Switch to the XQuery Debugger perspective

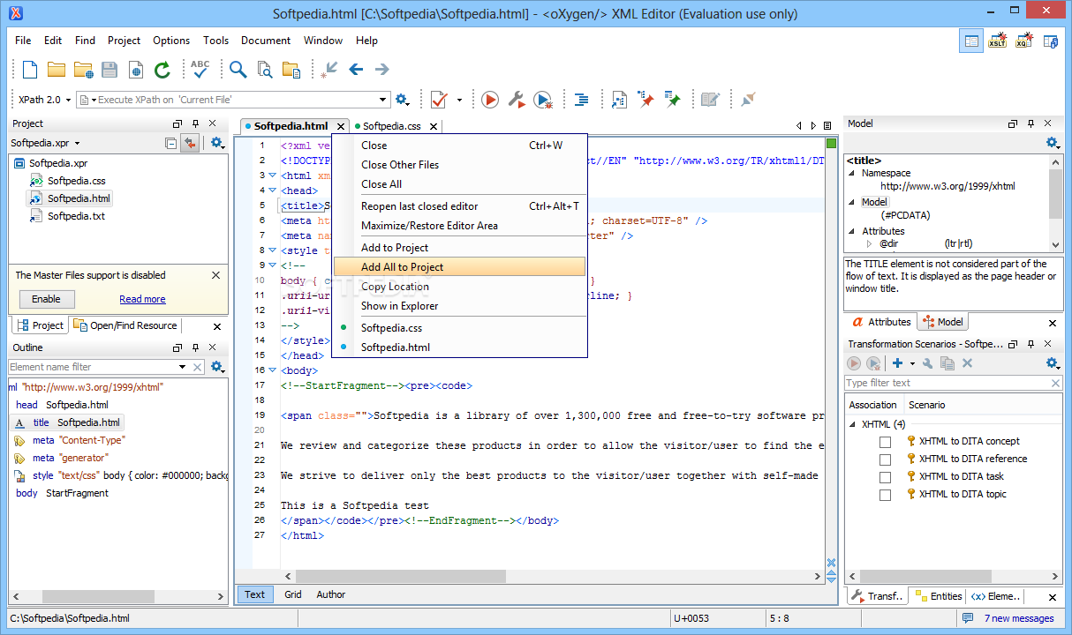click(1024, 41)
